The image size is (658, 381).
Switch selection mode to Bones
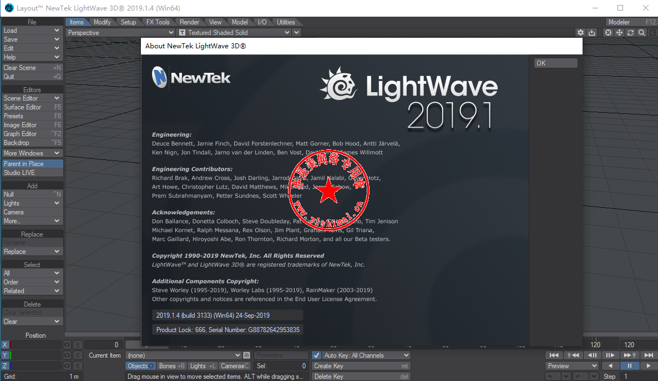[x=171, y=366]
